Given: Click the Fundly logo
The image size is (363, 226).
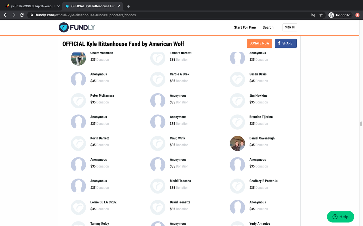Looking at the screenshot, I should pyautogui.click(x=77, y=27).
